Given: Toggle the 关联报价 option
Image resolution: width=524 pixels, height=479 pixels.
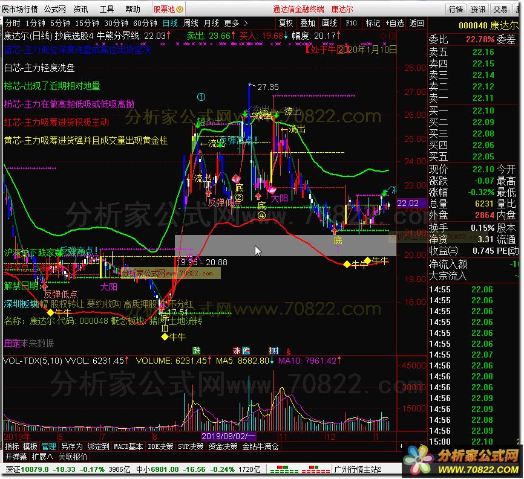Looking at the screenshot, I should click(73, 457).
